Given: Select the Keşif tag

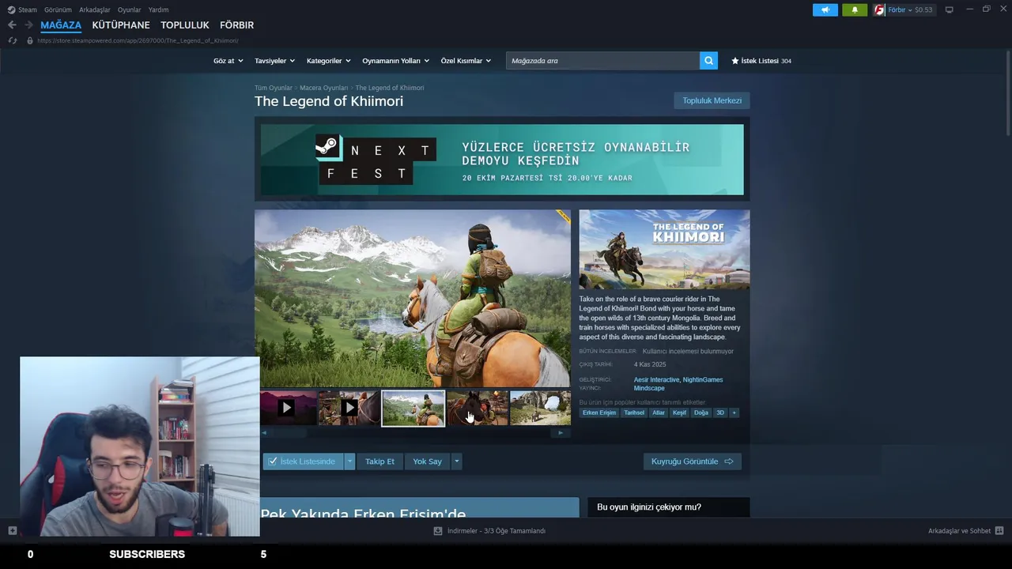Looking at the screenshot, I should tap(679, 413).
